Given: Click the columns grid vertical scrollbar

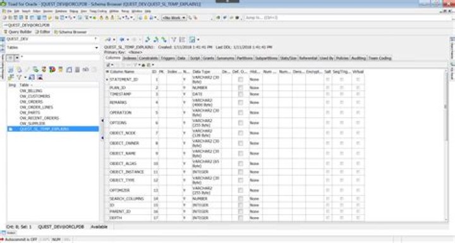Looking at the screenshot, I should (x=446, y=146).
